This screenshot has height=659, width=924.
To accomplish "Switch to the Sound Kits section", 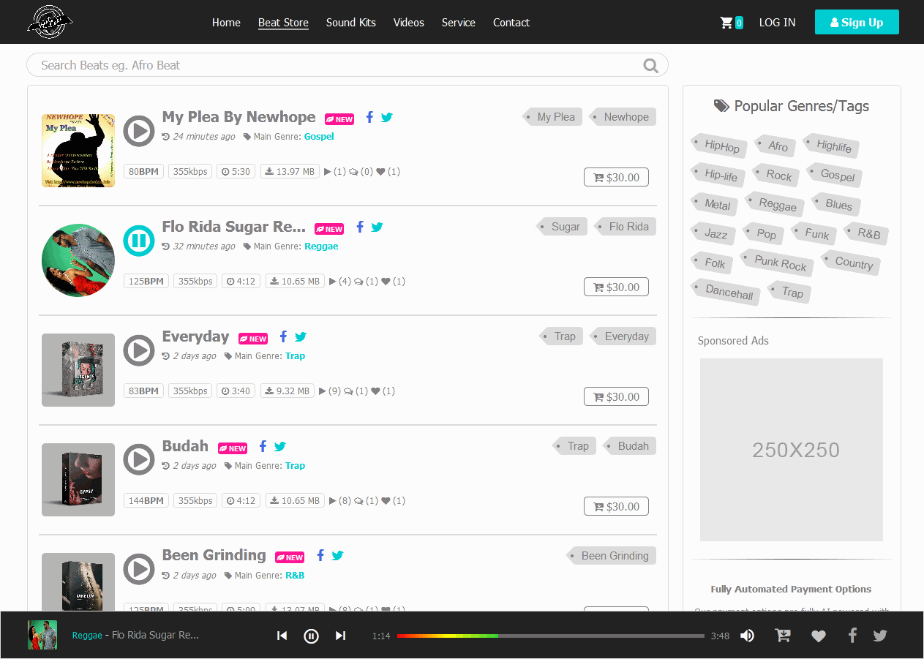I will click(350, 22).
